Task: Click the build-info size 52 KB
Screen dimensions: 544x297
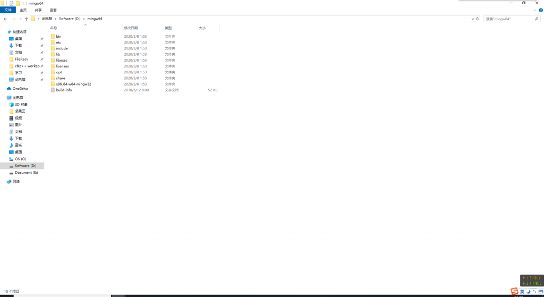Action: [212, 90]
